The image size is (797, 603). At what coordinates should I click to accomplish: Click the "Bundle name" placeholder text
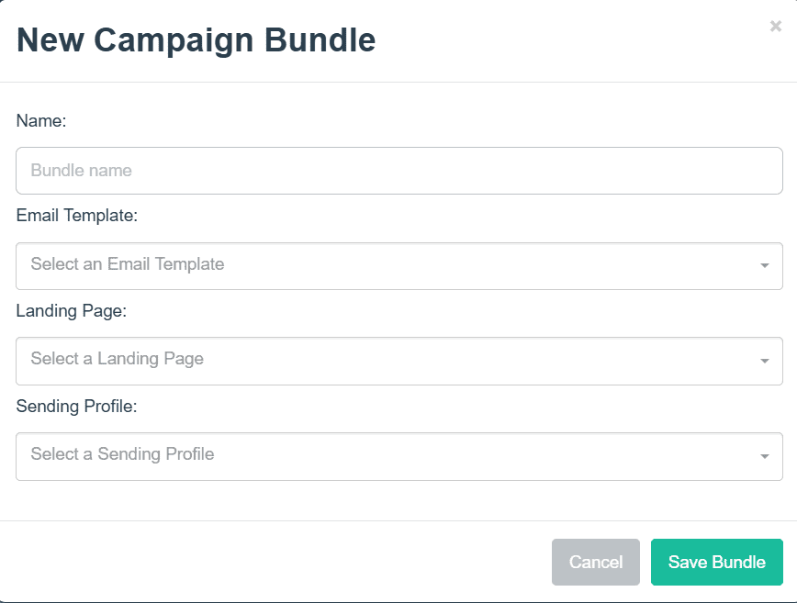click(x=81, y=171)
